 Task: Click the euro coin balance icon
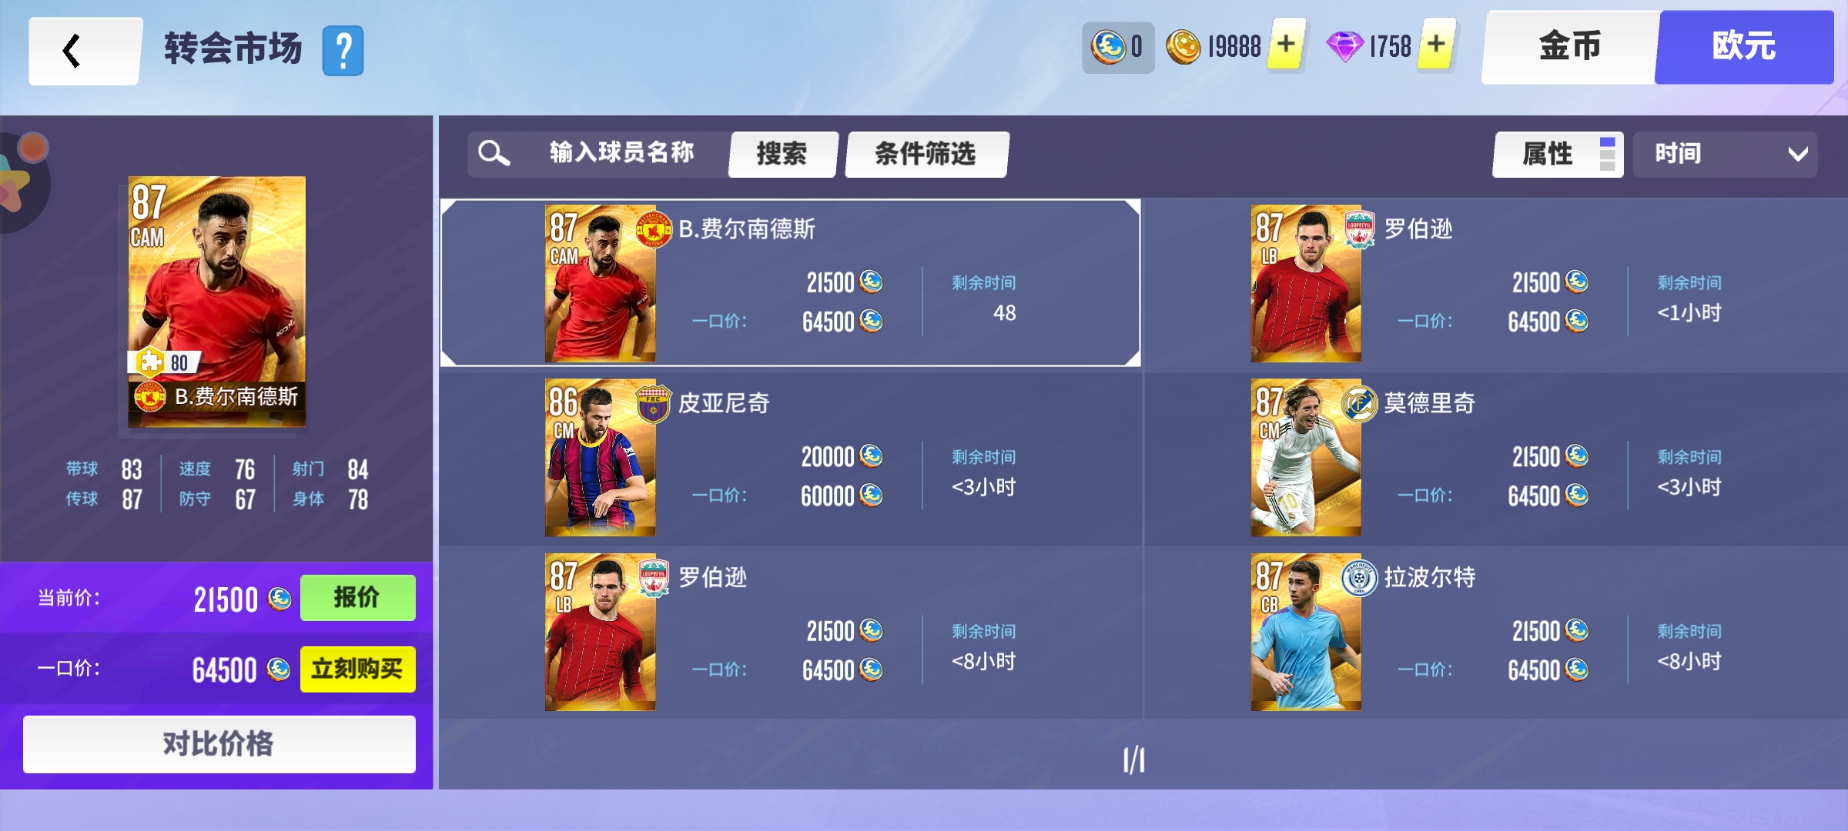1108,47
